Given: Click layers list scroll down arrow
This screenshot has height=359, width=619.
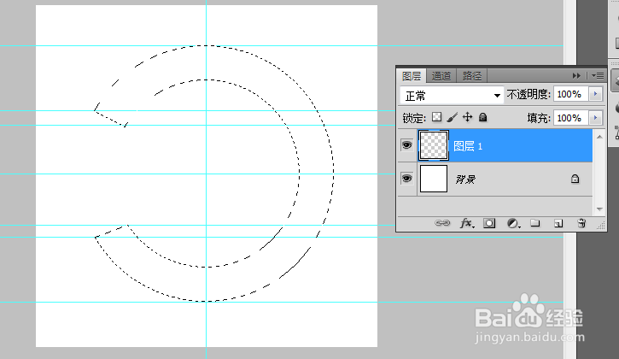Looking at the screenshot, I should 599,209.
